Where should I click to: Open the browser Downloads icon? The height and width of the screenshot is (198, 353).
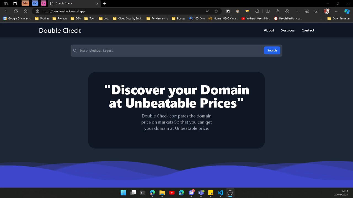tap(297, 11)
